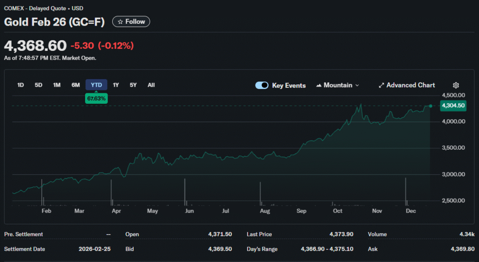Screen dimensions: 479x262
Task: Toggle the Key Events switch off
Action: coord(262,85)
